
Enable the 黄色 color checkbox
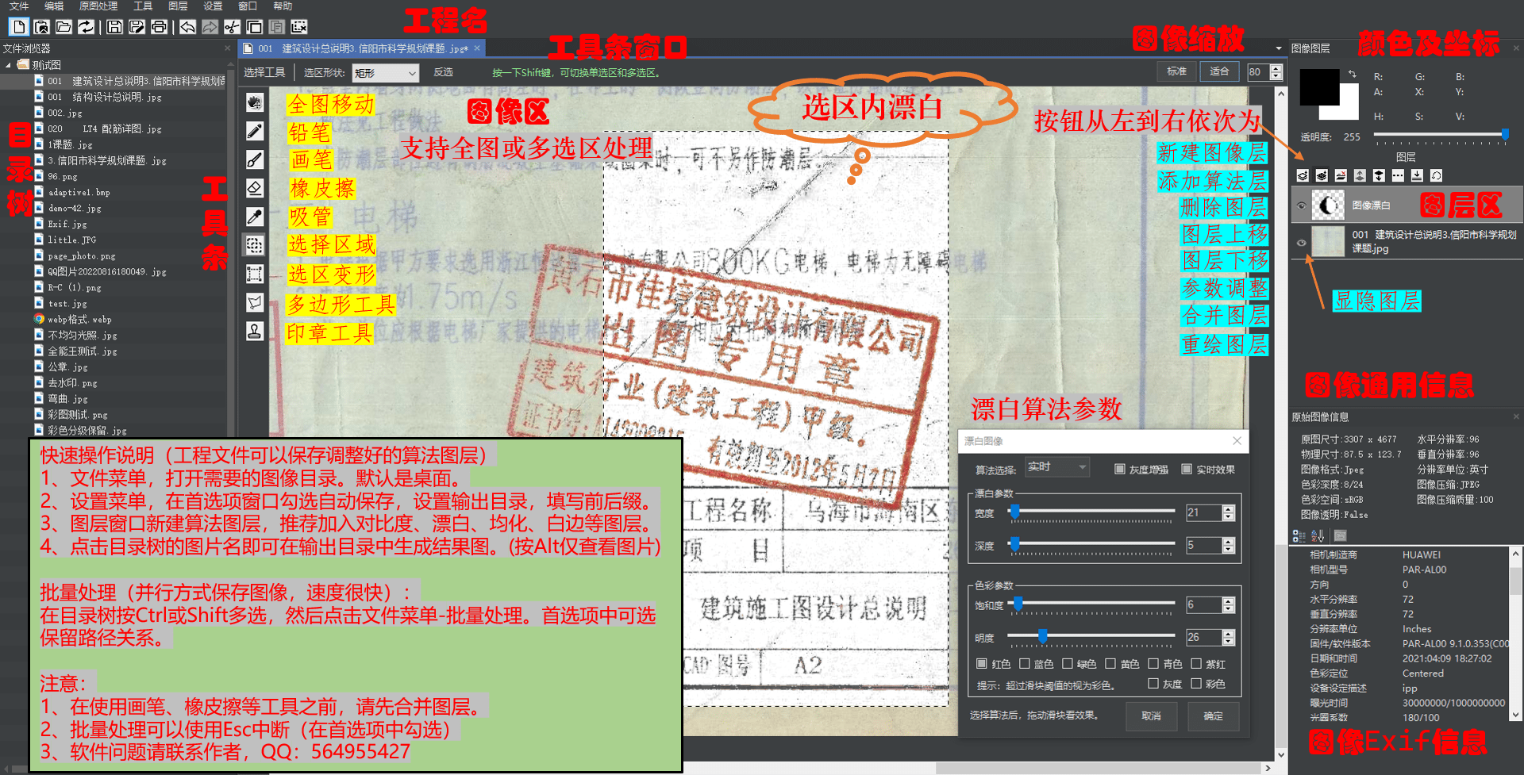coord(1110,663)
